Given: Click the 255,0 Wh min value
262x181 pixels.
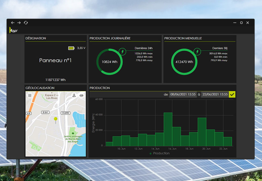Looking at the screenshot, I should 145,57.
